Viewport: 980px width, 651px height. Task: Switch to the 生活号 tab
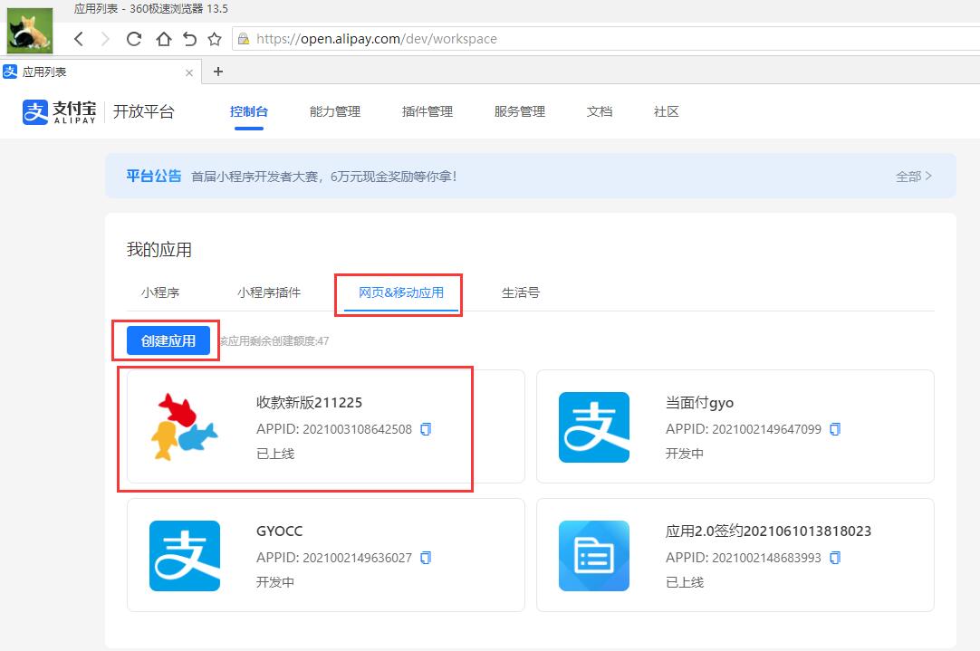[x=521, y=292]
